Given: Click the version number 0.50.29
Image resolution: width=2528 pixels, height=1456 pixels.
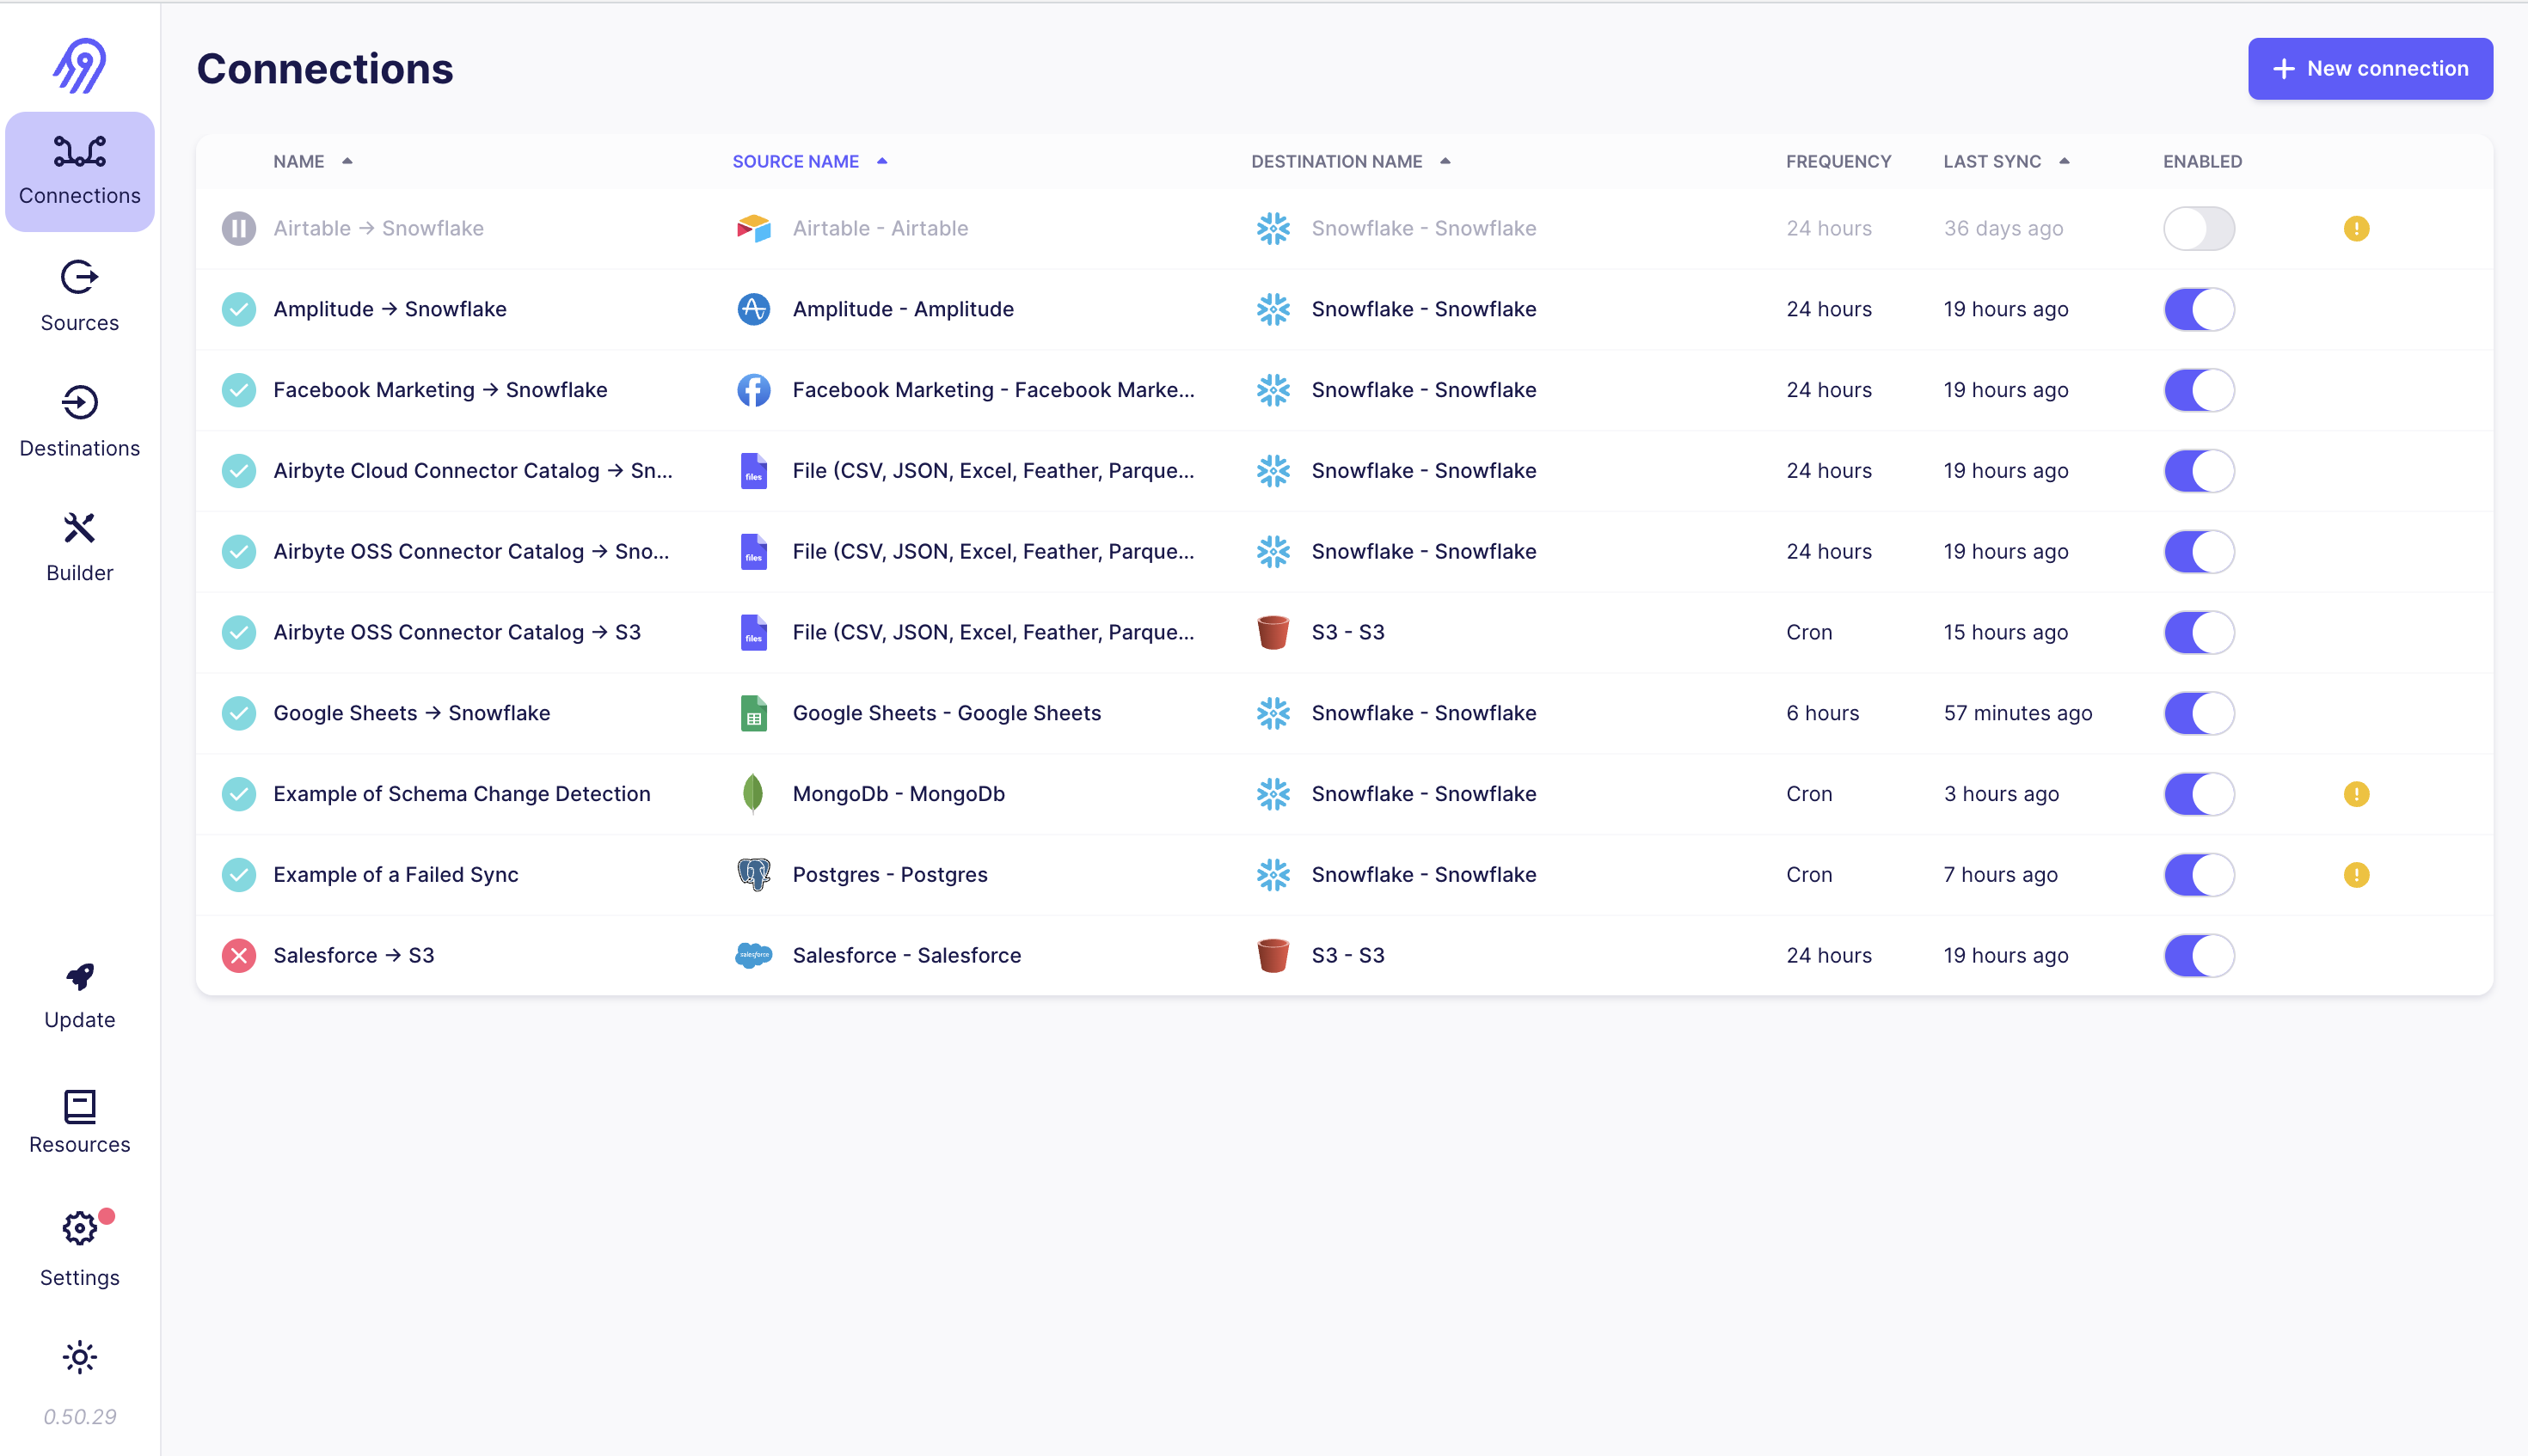Looking at the screenshot, I should 80,1417.
